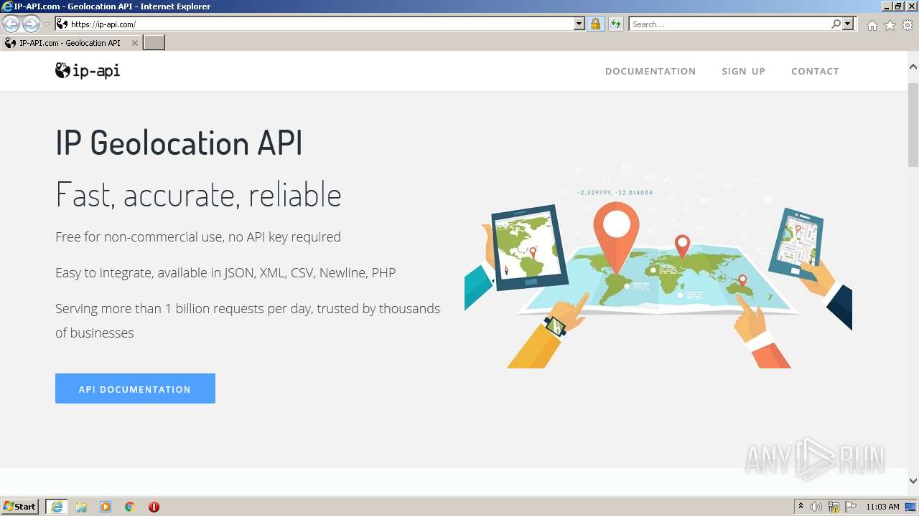Click the Show desktop icon by the clock
The image size is (919, 516).
(x=911, y=507)
